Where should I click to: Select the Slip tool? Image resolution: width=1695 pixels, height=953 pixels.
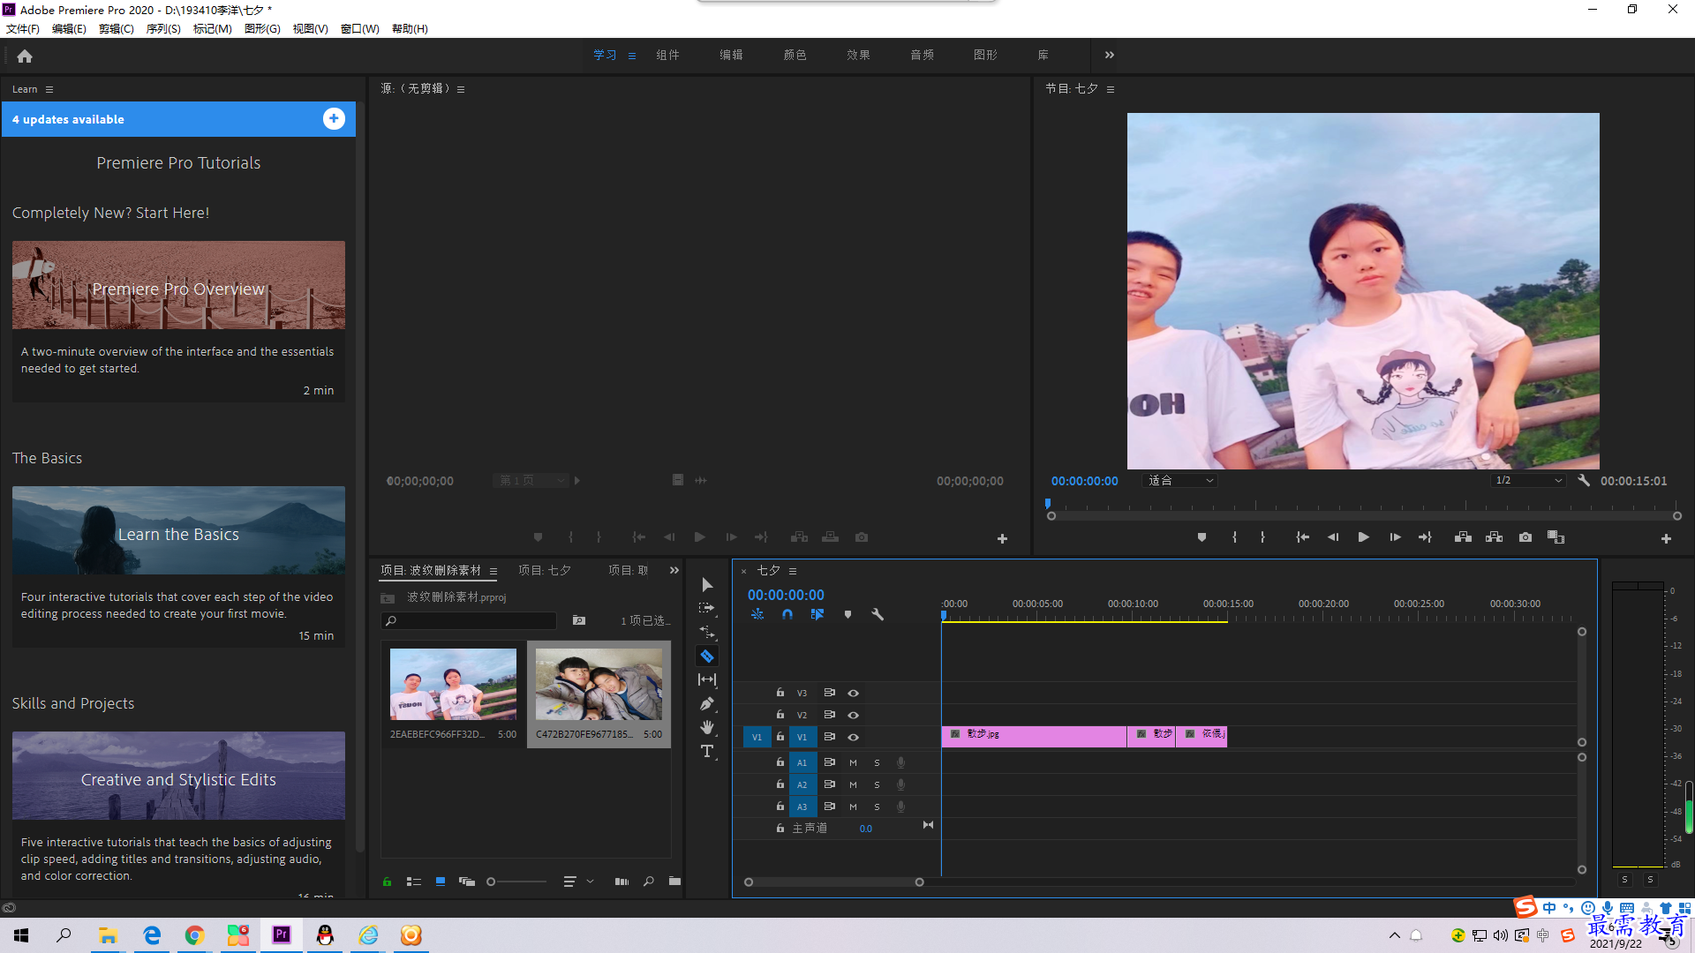(707, 679)
